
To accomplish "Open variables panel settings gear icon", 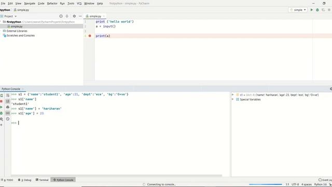I will pyautogui.click(x=331, y=89).
